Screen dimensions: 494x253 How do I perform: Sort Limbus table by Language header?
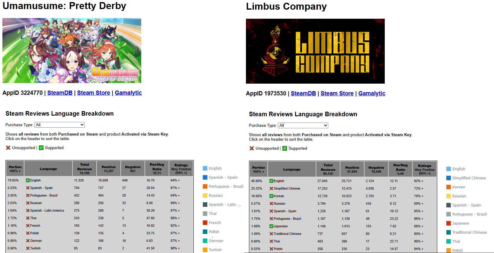click(292, 169)
